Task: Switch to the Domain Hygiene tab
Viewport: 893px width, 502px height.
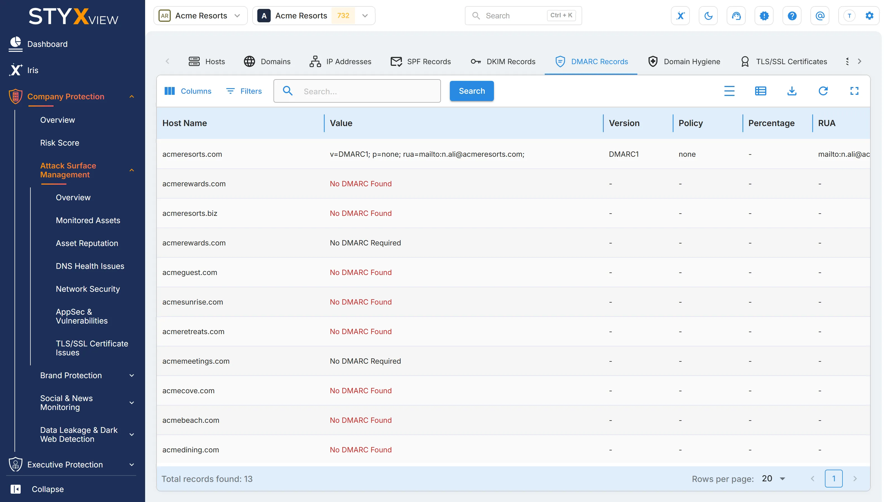Action: pos(684,61)
